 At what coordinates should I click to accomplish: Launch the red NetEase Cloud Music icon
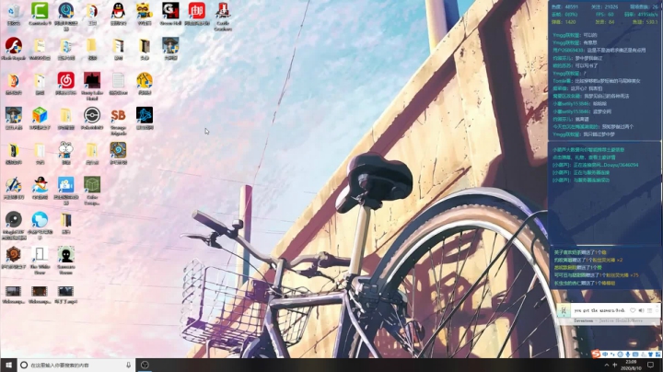(x=66, y=81)
